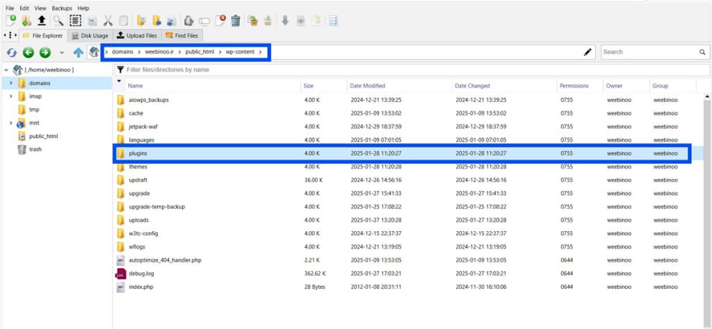Sort files by Date Modified column
The image size is (712, 329).
(x=367, y=85)
